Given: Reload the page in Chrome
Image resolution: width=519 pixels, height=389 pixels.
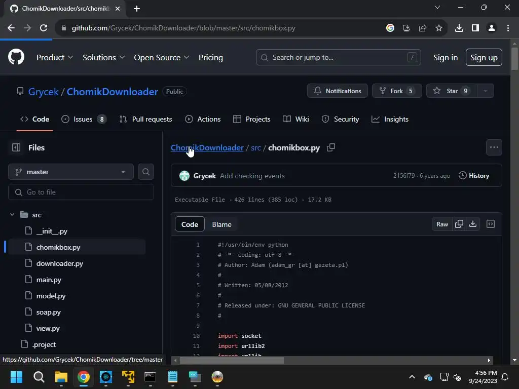Looking at the screenshot, I should [44, 28].
